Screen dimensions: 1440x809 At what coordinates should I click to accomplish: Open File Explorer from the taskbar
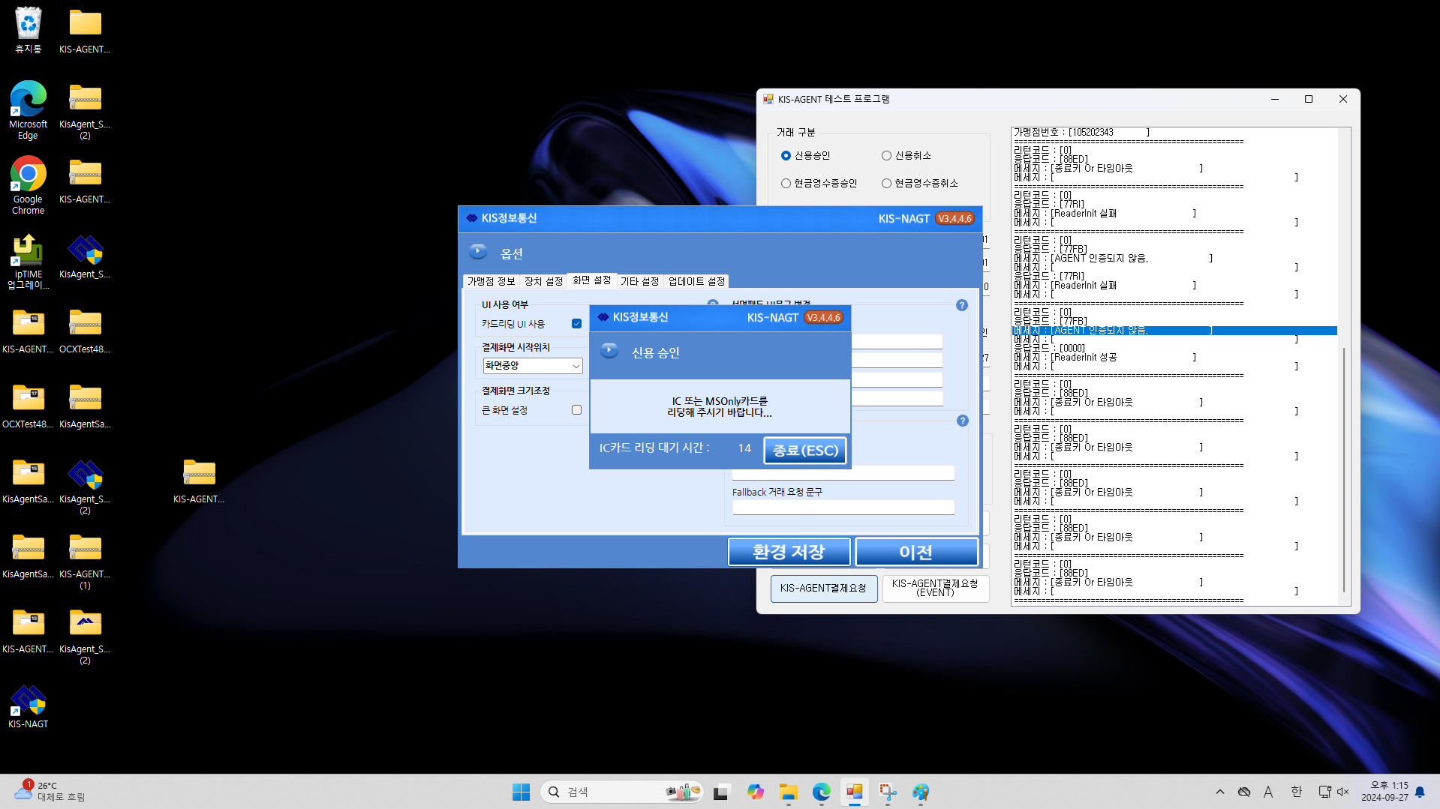[x=788, y=793]
